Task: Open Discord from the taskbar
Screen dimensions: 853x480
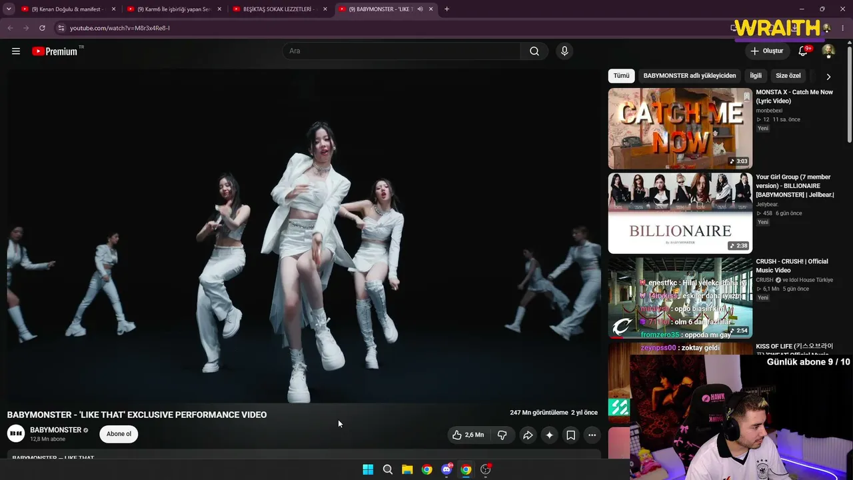Action: tap(446, 469)
